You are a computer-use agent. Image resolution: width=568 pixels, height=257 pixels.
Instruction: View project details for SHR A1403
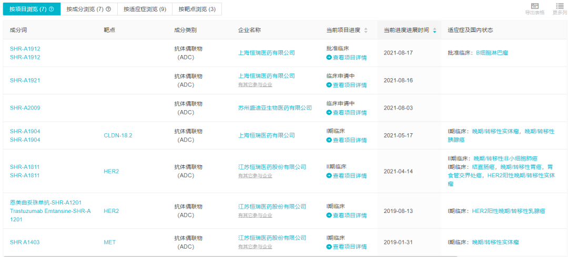(x=346, y=247)
